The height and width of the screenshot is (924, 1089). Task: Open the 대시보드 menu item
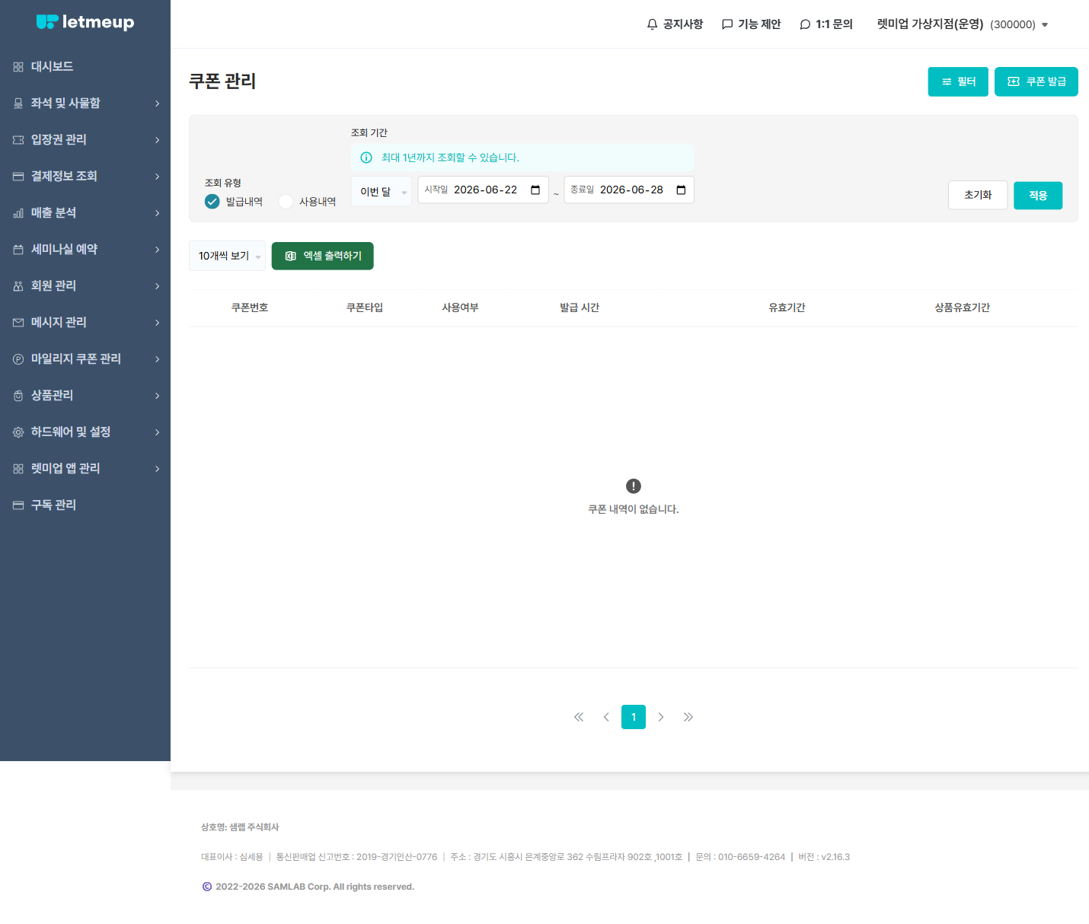pyautogui.click(x=85, y=66)
